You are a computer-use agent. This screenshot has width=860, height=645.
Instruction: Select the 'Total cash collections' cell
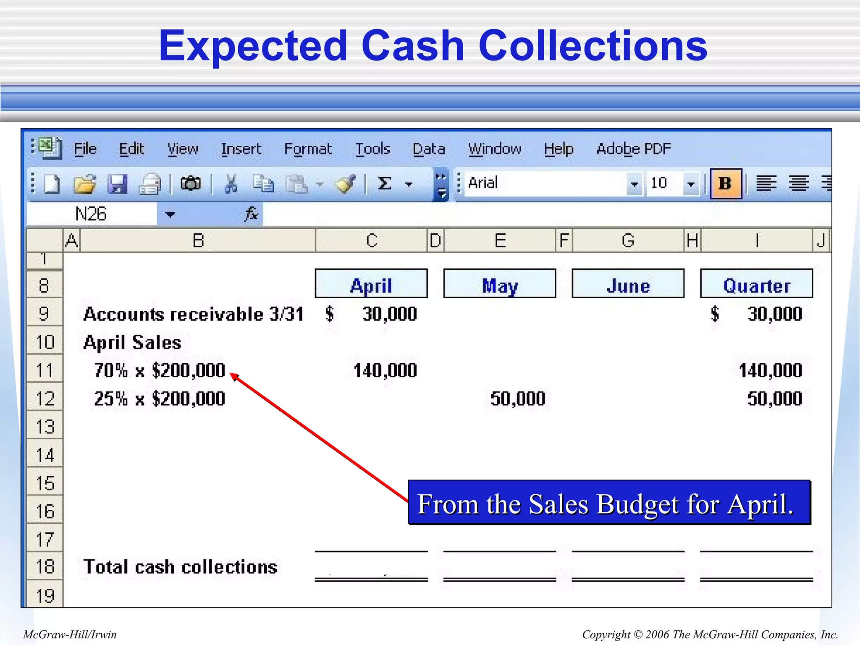click(x=181, y=567)
